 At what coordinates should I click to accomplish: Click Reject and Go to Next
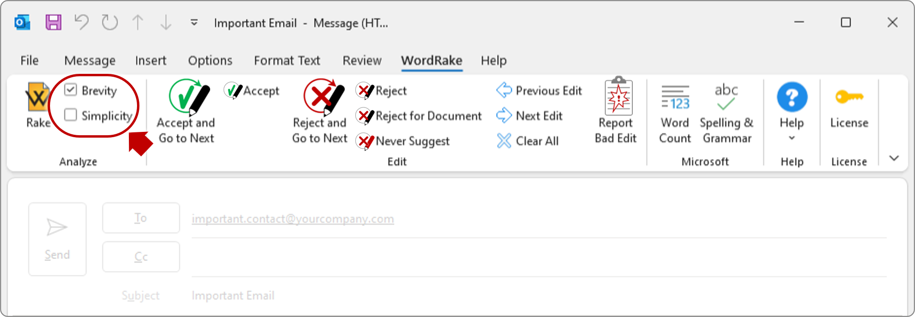(320, 111)
